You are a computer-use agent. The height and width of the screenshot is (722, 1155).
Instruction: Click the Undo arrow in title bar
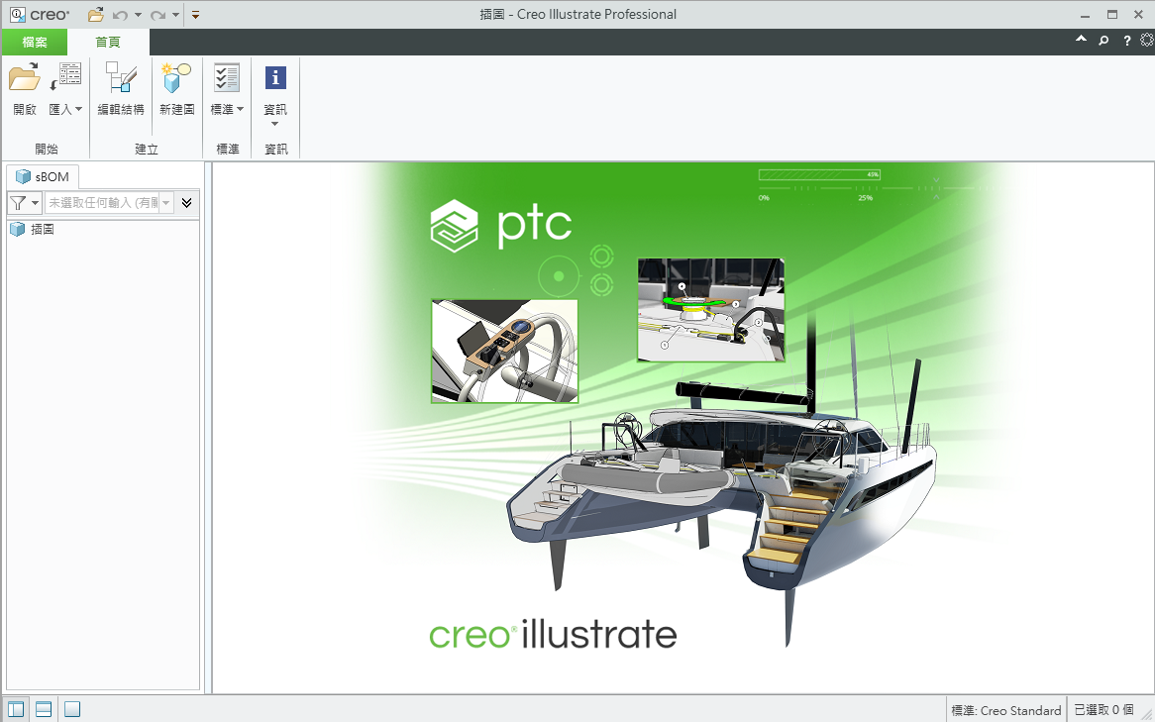120,15
